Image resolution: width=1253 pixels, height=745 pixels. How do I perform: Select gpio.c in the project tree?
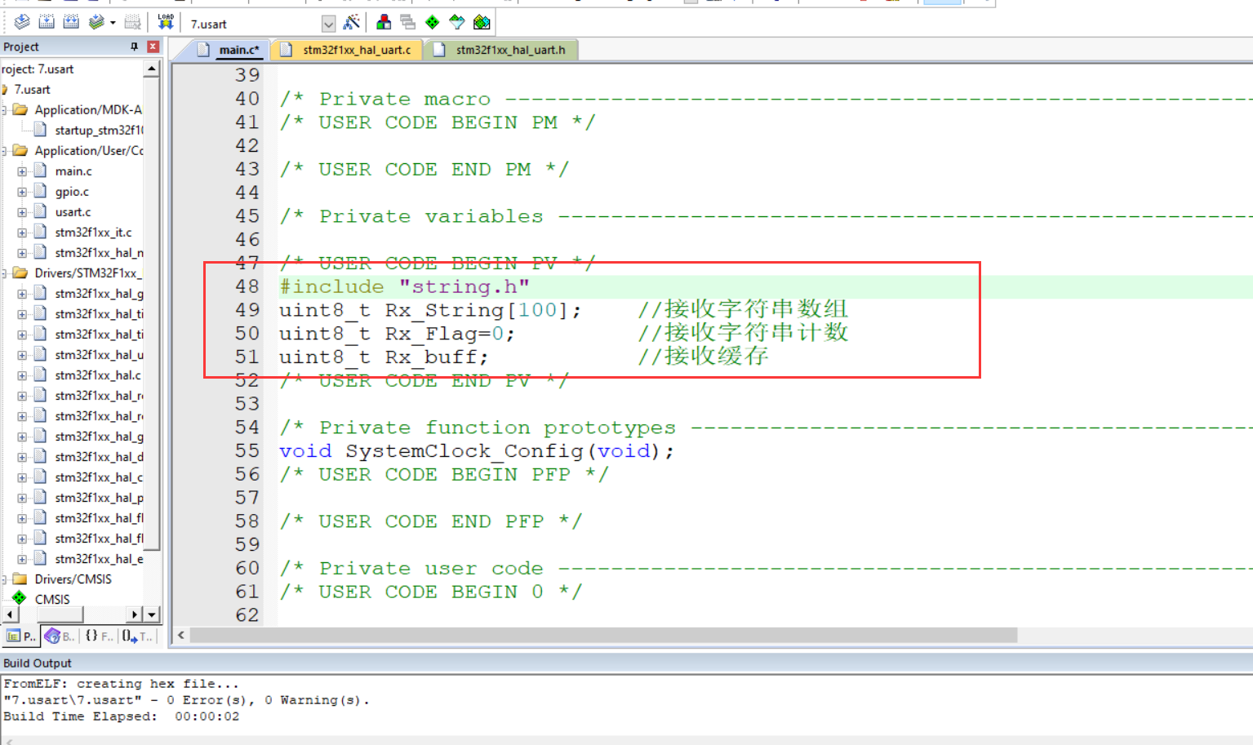tap(72, 192)
